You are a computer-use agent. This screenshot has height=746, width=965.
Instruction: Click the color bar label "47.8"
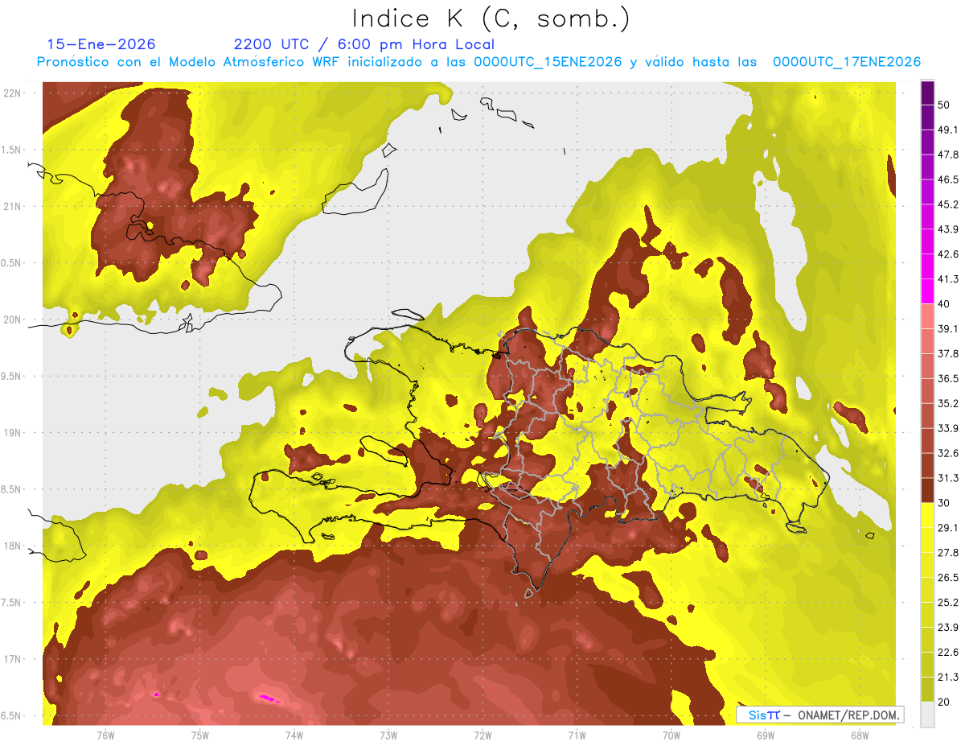coord(948,155)
